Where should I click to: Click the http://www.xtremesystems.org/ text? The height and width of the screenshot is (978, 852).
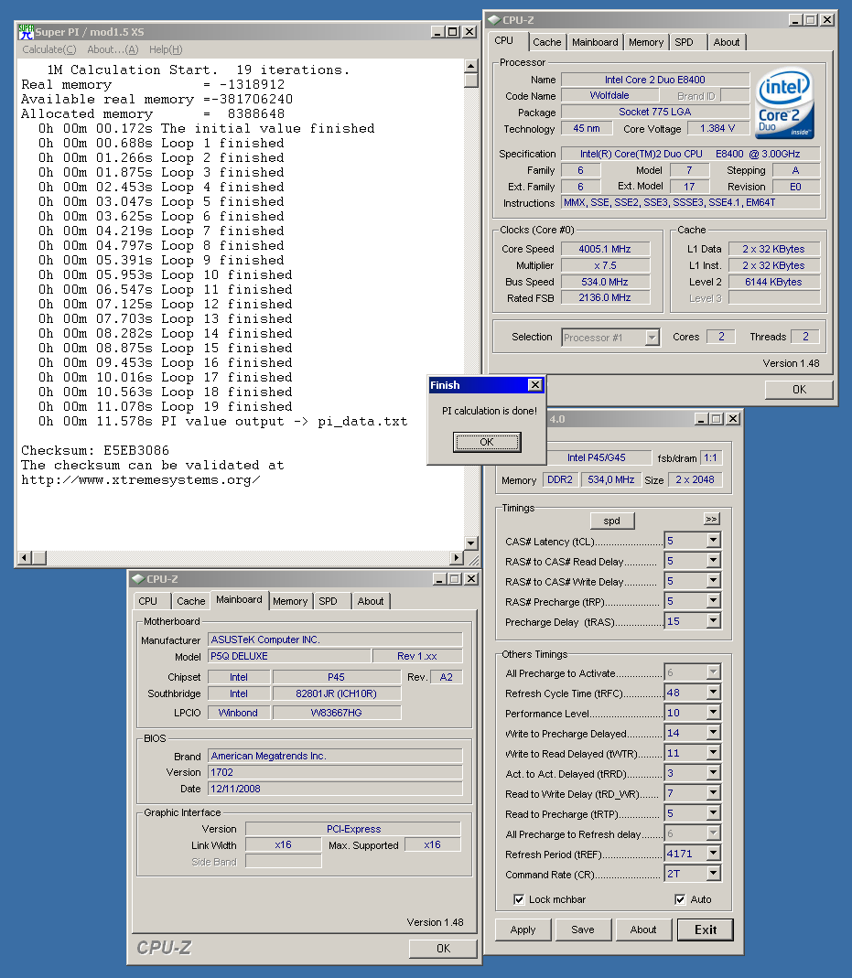click(140, 479)
